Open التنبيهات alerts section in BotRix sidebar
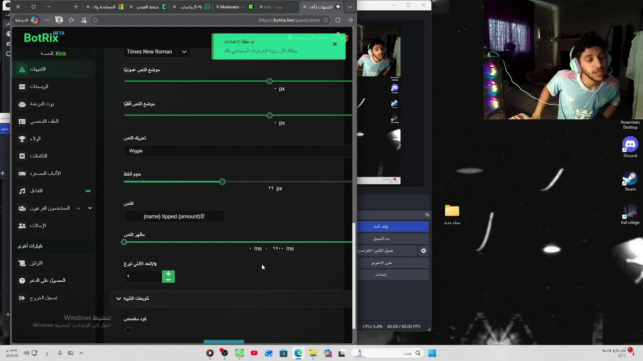 tap(54, 69)
